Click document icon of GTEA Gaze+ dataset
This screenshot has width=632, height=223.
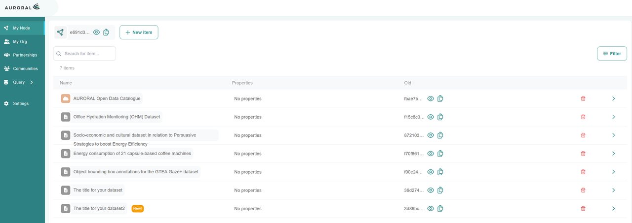(x=66, y=172)
